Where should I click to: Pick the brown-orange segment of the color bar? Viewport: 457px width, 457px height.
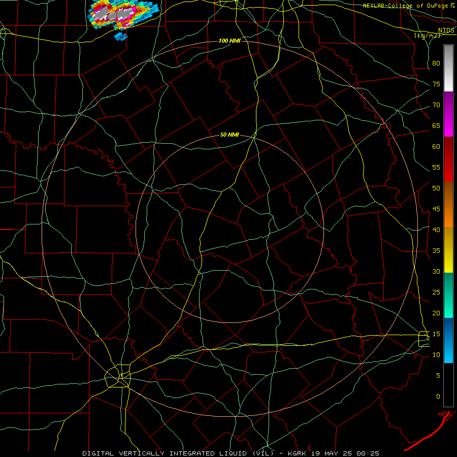[x=448, y=204]
